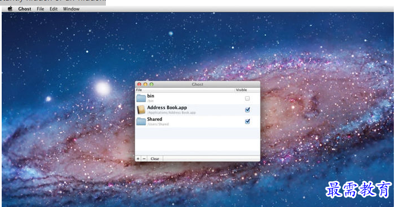Sort by the Visible column header

click(247, 90)
